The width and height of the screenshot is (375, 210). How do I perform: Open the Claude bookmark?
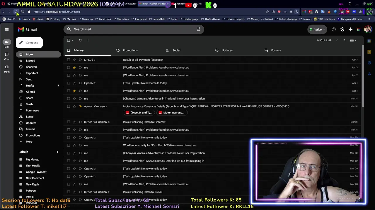pos(38,19)
